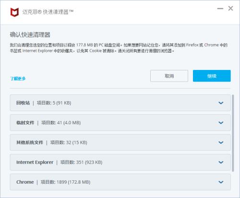Expand the 其他系统文件 row chevron
The height and width of the screenshot is (198, 240).
[x=221, y=142]
